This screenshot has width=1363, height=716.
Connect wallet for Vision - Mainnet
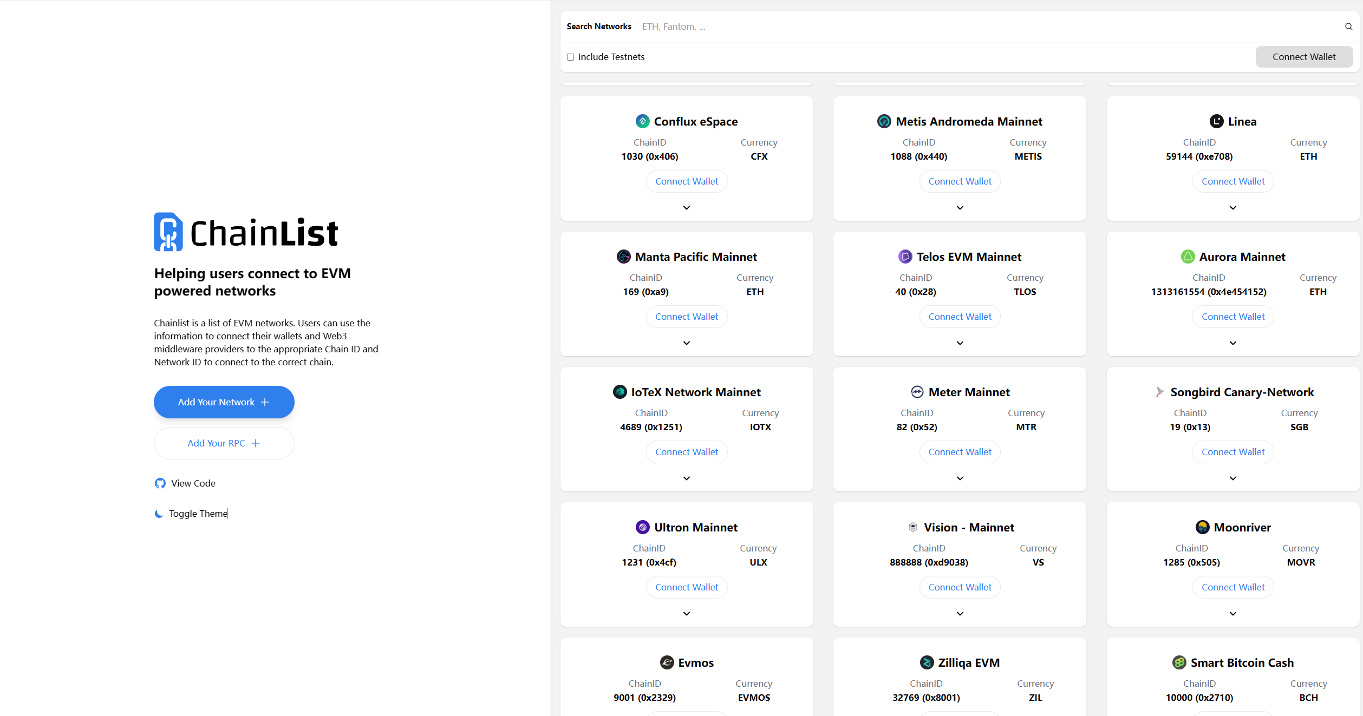(960, 587)
